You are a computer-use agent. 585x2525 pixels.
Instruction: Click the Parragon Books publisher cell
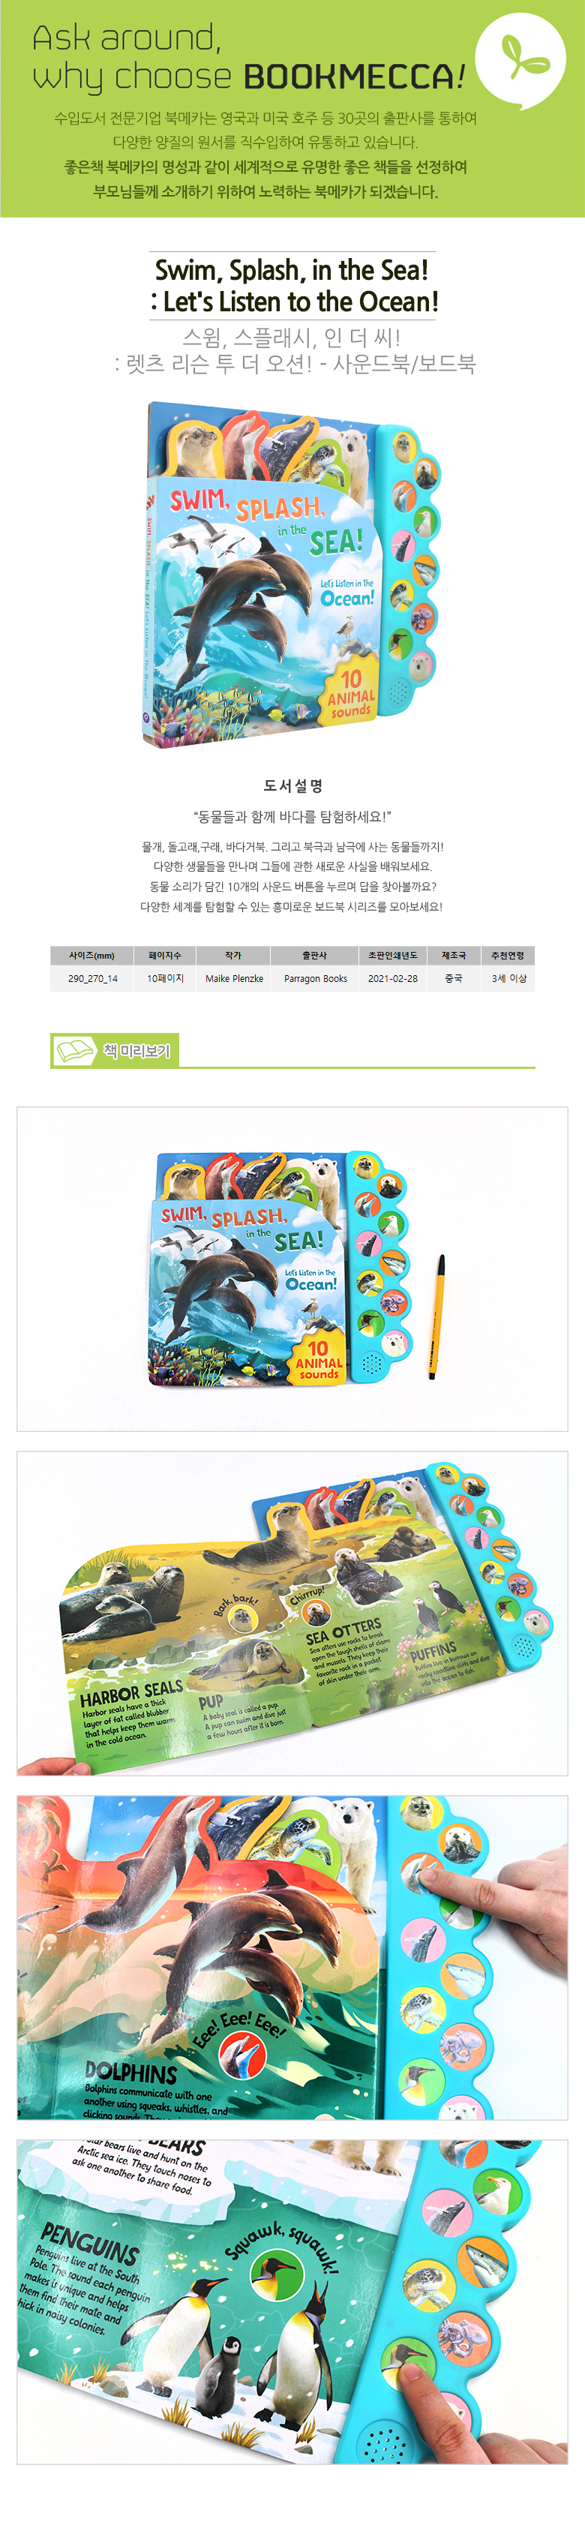tap(316, 978)
